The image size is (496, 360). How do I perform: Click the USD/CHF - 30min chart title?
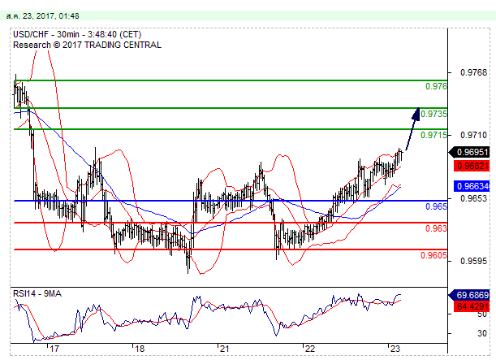coord(77,34)
